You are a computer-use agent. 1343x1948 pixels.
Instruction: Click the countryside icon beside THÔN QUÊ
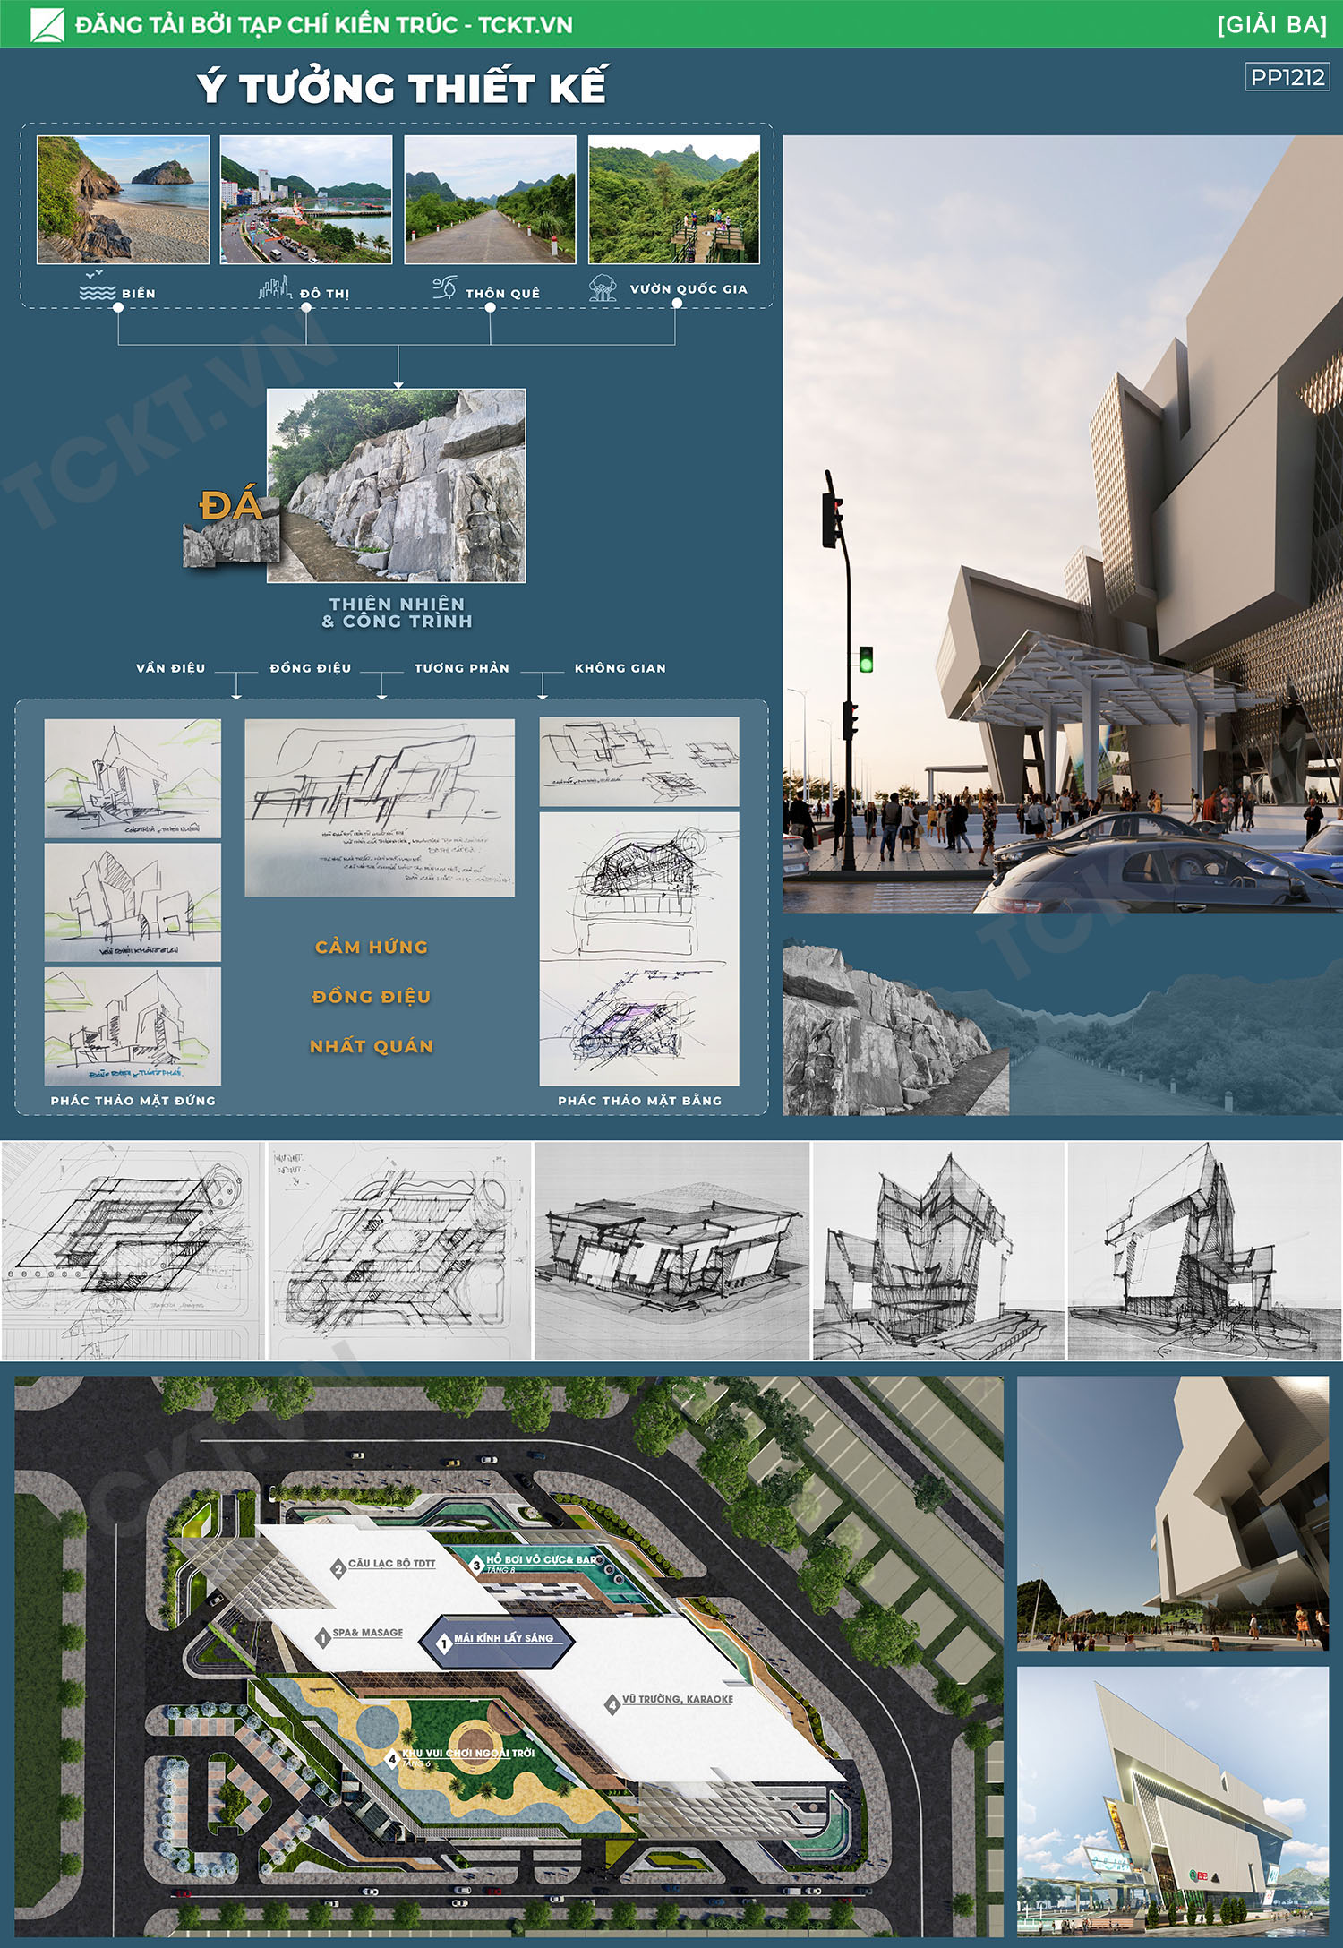coord(445,287)
